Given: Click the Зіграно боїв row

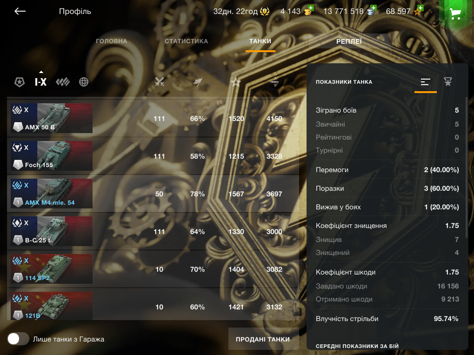Looking at the screenshot, I should click(x=387, y=110).
